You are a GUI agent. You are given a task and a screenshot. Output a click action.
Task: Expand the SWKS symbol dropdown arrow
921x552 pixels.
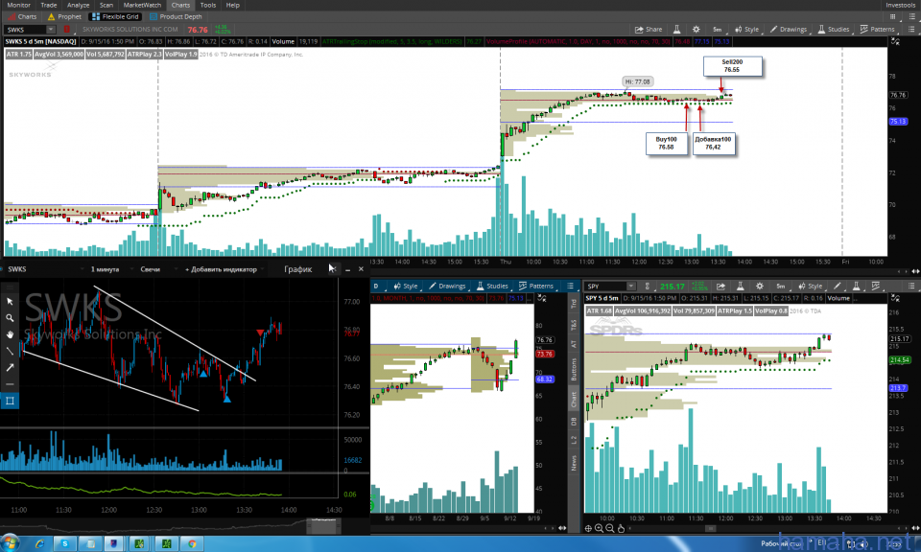(x=51, y=30)
